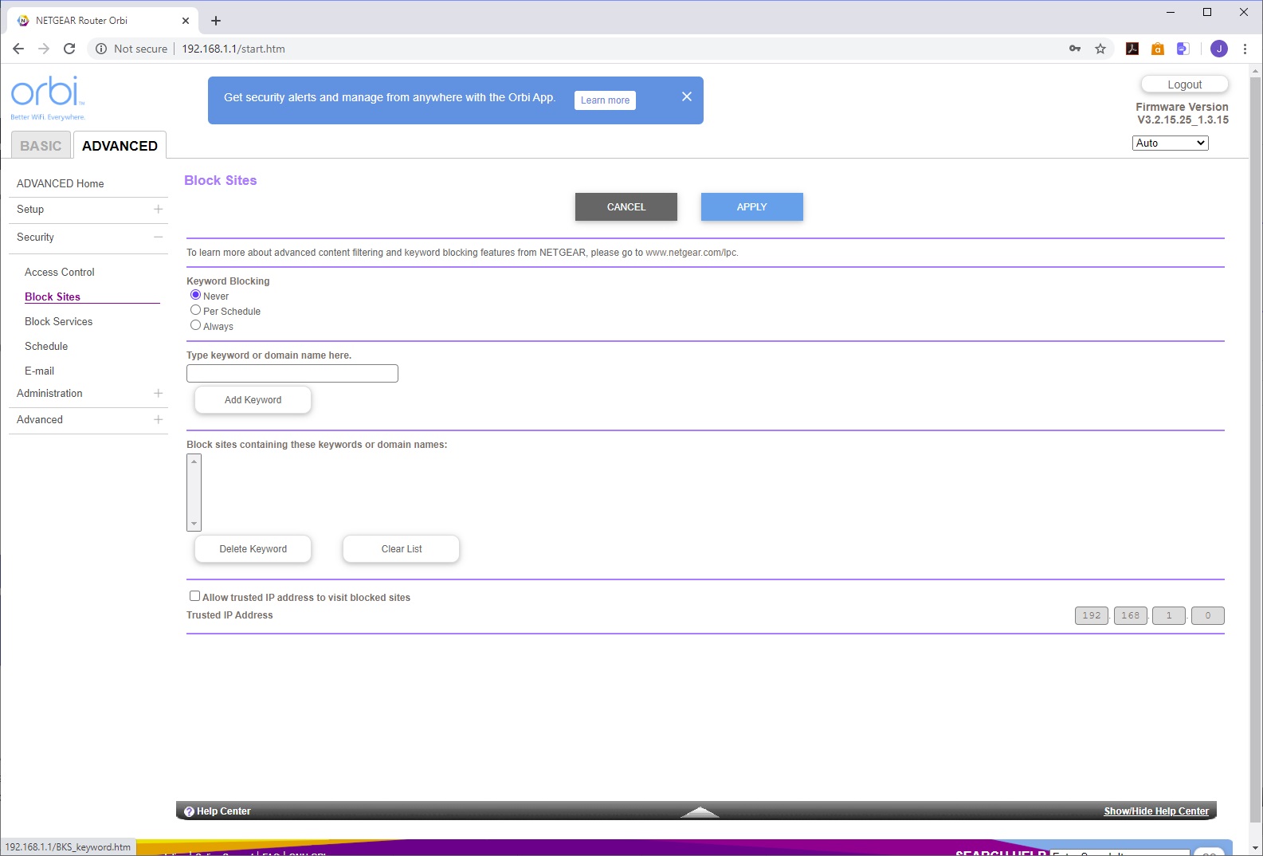Reload the router page
Screen dimensions: 1263x856
(69, 49)
